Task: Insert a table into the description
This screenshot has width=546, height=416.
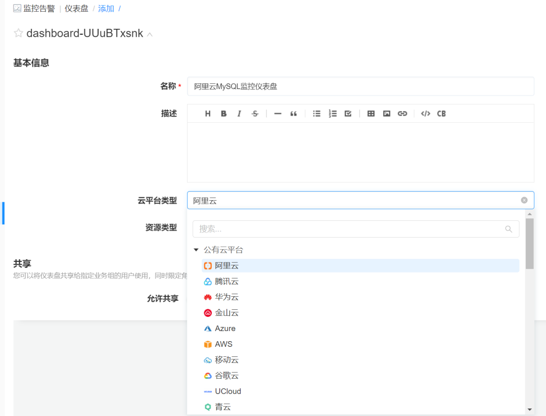Action: pyautogui.click(x=371, y=113)
